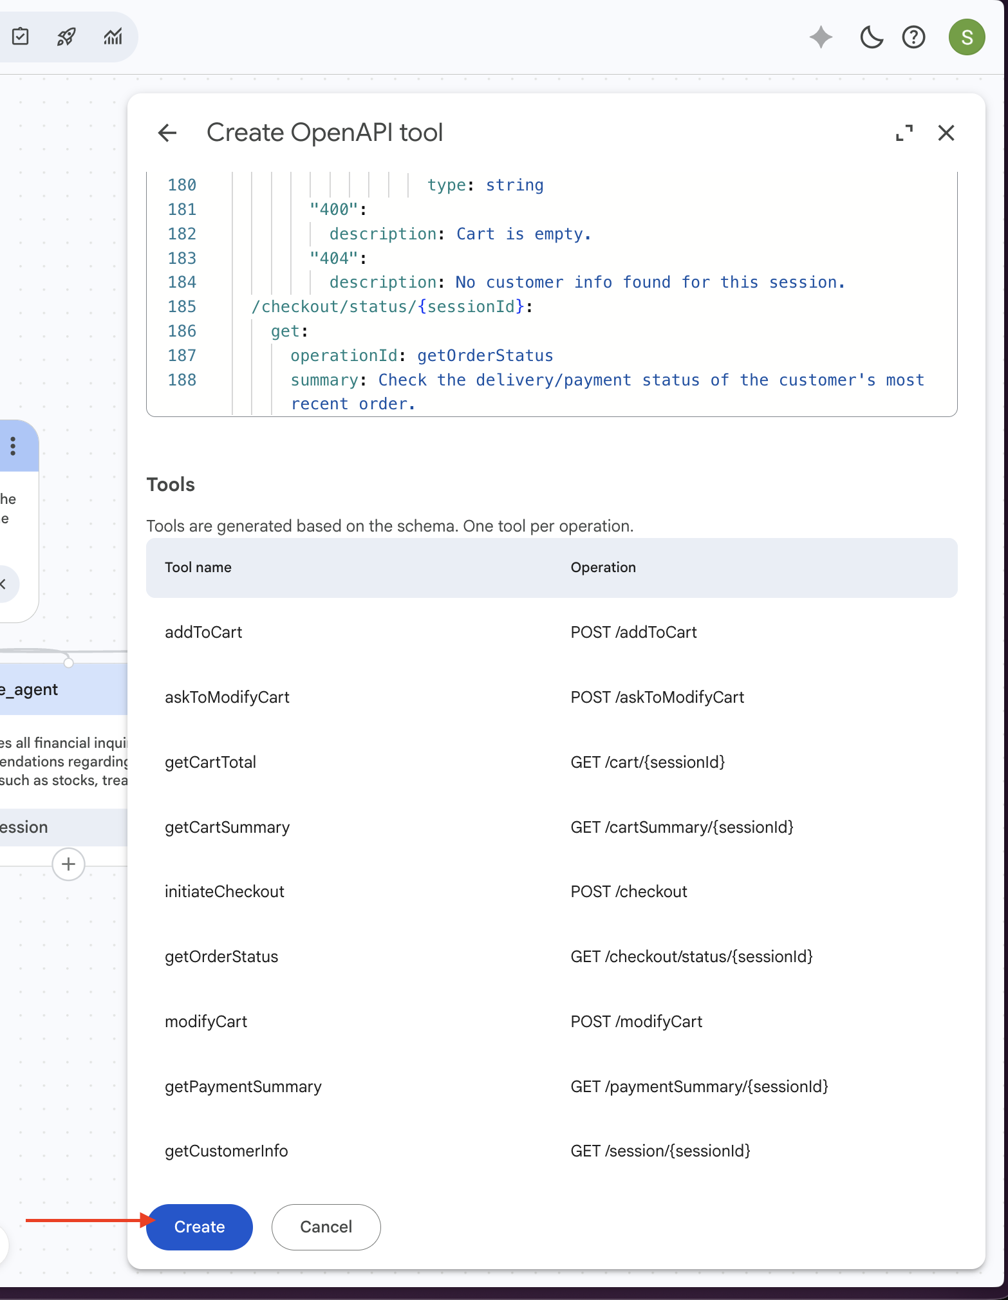1008x1300 pixels.
Task: Select the modifyCart tool name
Action: pyautogui.click(x=206, y=1021)
